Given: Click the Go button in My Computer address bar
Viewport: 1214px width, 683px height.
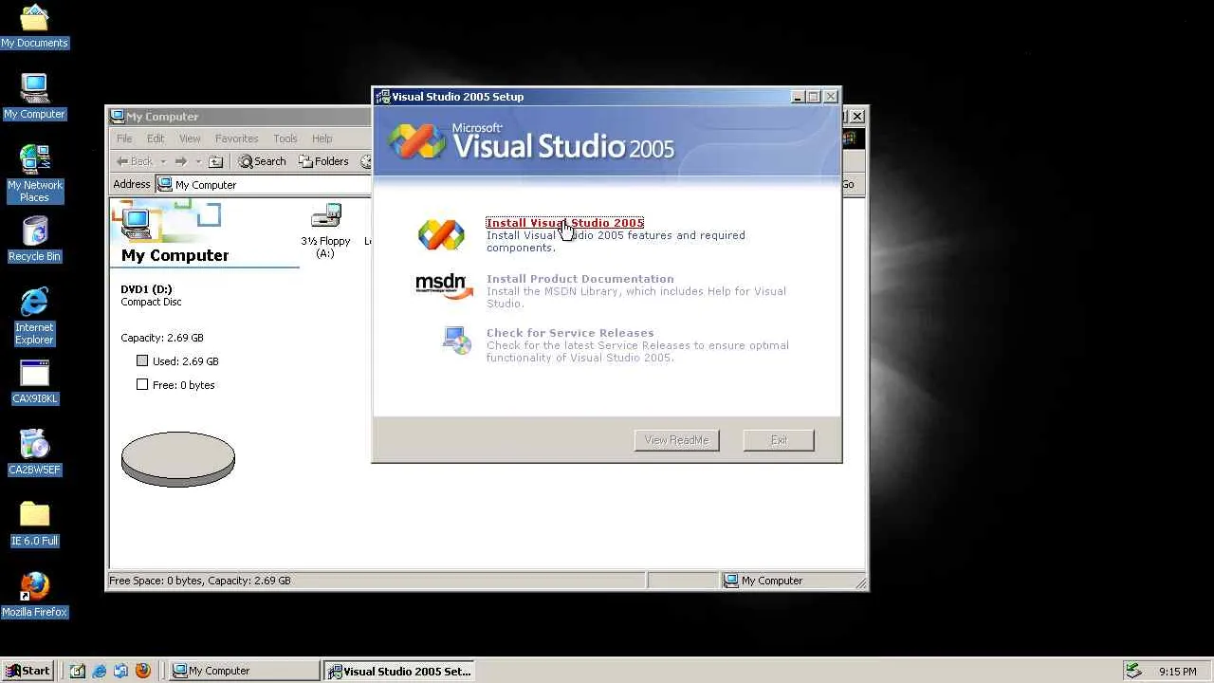Looking at the screenshot, I should click(x=848, y=185).
